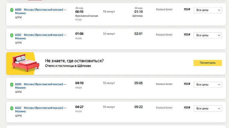Click the train icon for route 6680
The width and height of the screenshot is (229, 128).
12,10
